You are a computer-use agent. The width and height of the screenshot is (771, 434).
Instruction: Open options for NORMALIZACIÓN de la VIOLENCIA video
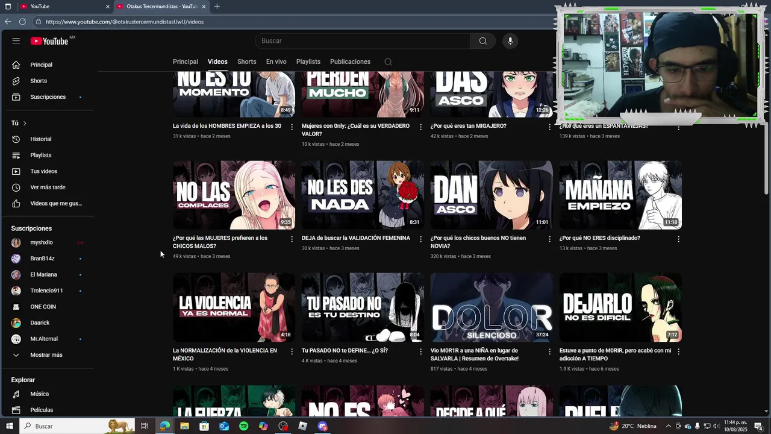tap(292, 351)
